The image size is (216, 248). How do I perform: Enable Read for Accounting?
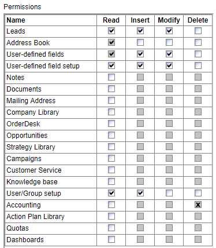click(111, 205)
